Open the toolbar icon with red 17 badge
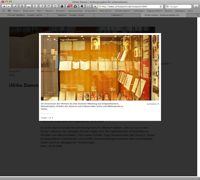200x180 pixels. pyautogui.click(x=69, y=6)
